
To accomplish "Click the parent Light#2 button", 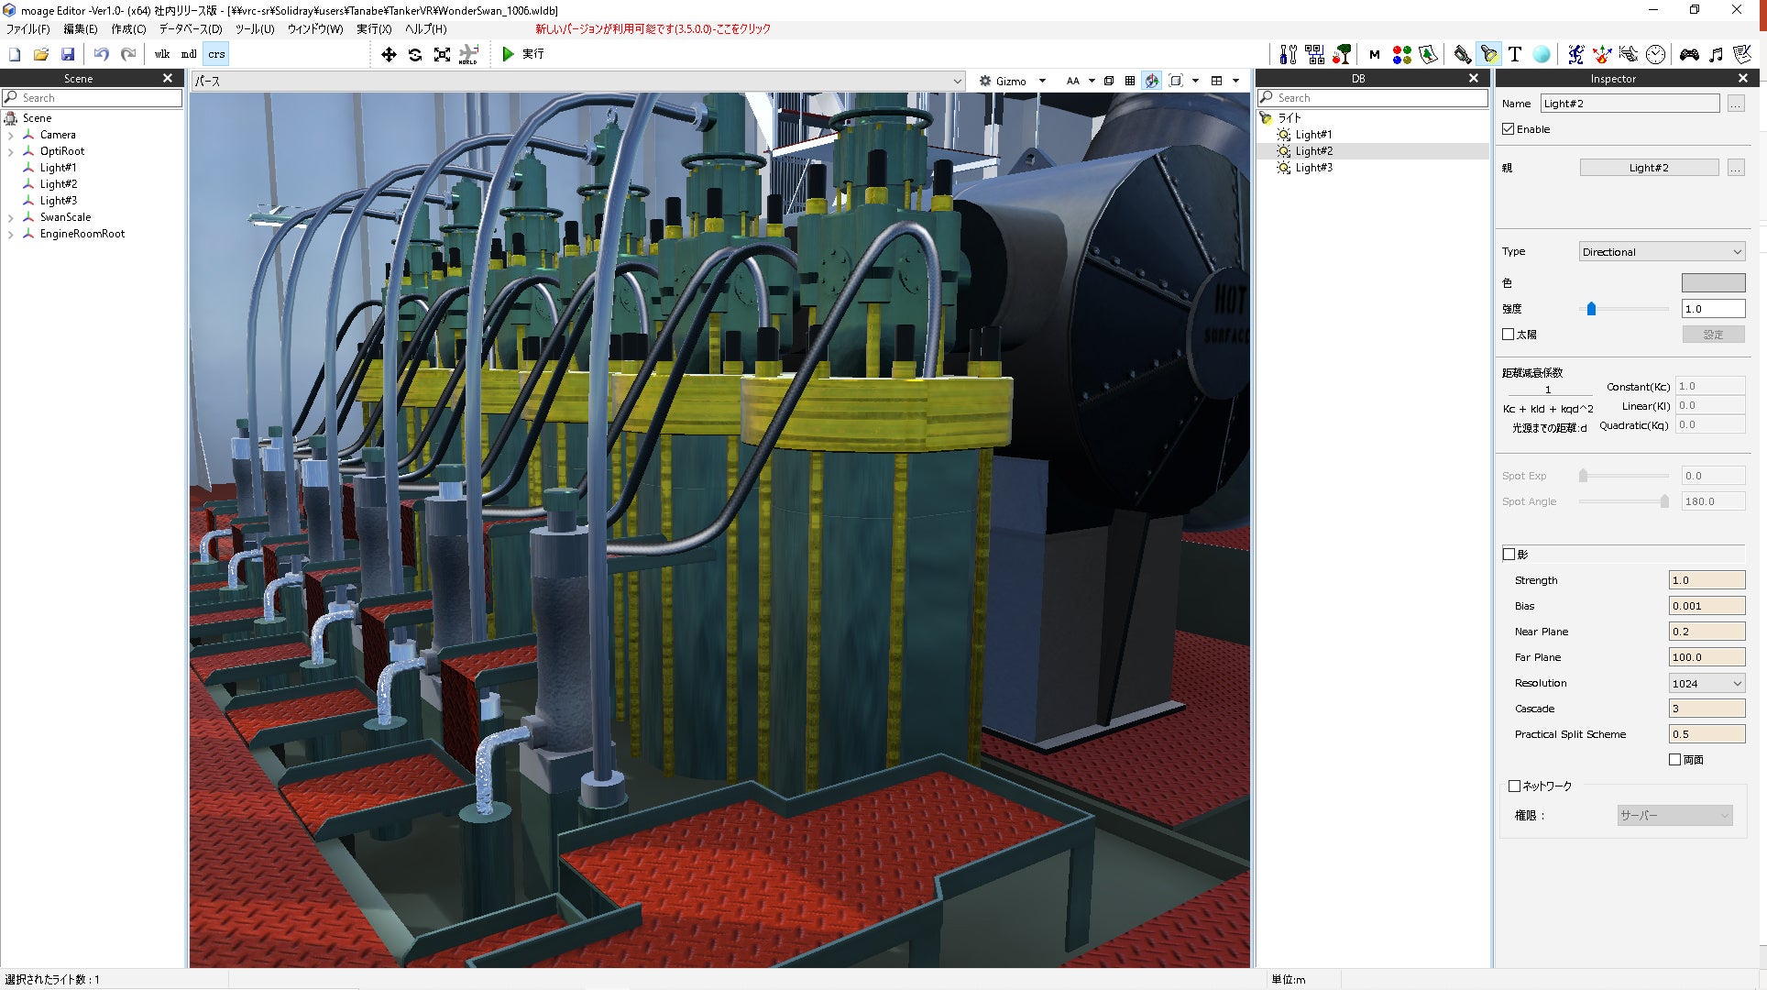I will point(1648,168).
